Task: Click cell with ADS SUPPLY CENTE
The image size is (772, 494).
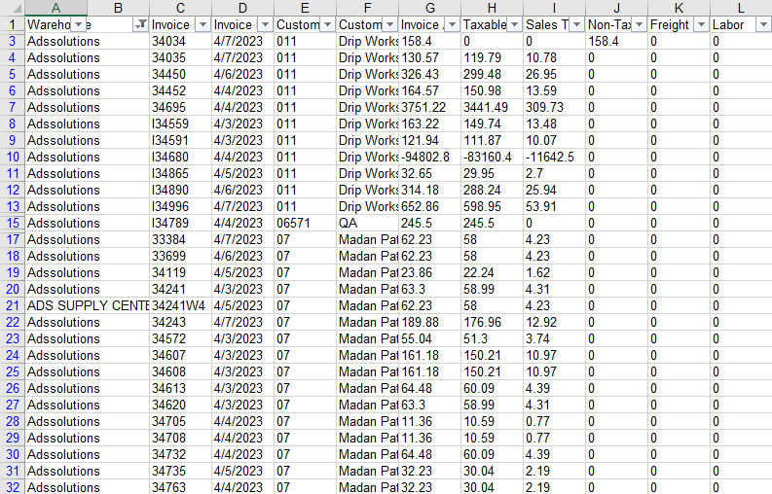Action: pyautogui.click(x=88, y=305)
